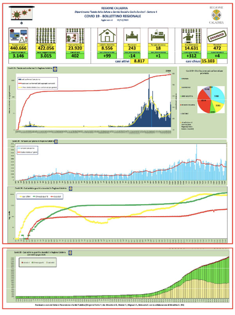This screenshot has height=315, width=235.
Task: Select the lab computer swab tests icon
Action: (18, 36)
